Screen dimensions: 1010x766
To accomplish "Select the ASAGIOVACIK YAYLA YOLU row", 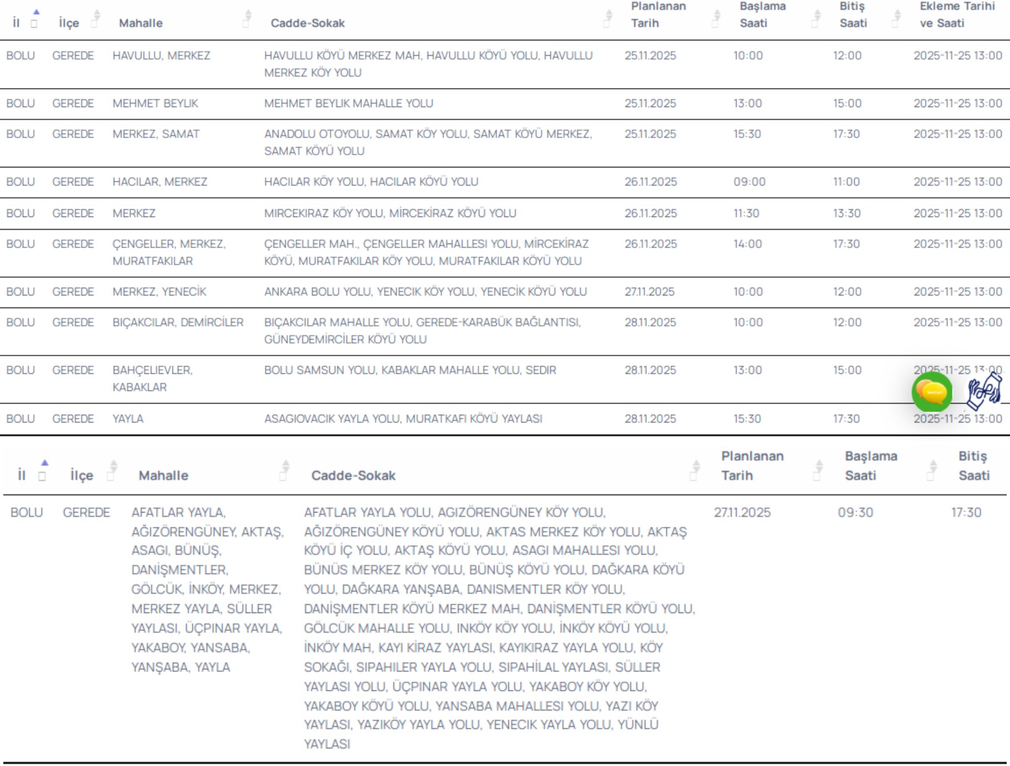I will click(x=403, y=419).
